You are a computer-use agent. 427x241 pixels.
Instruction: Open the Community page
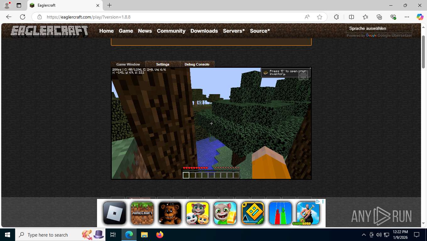(171, 31)
